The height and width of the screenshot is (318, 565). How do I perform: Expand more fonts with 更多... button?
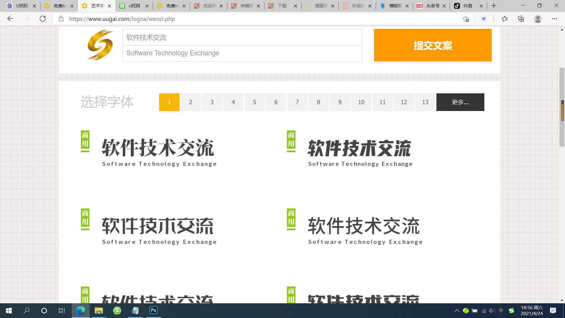(460, 102)
